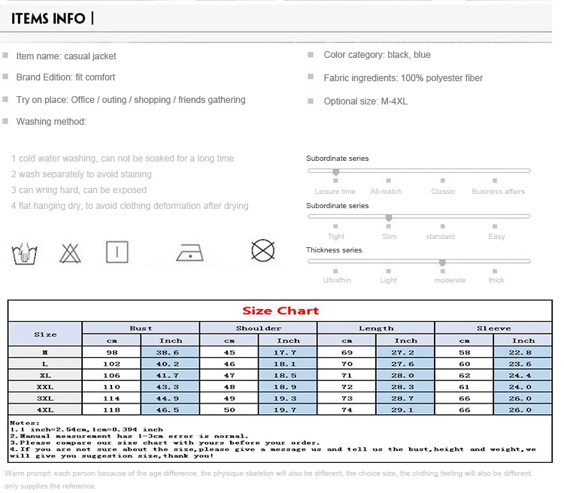
Task: Select the 'moderate' thickness label
Action: [450, 280]
